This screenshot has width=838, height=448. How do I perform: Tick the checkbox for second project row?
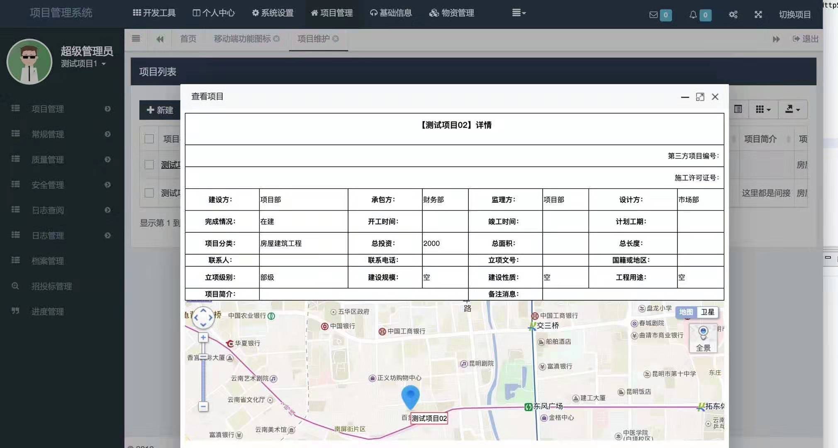(x=149, y=193)
